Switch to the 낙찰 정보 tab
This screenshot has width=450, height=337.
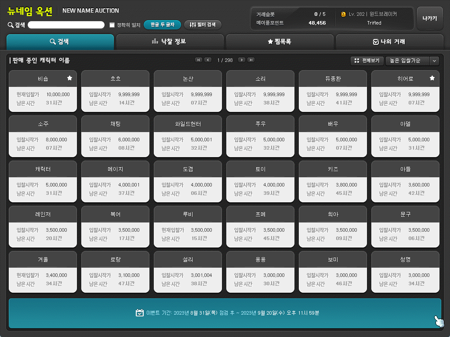[x=169, y=42]
